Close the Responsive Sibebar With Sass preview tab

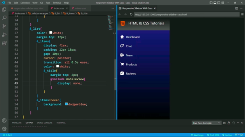155,8
